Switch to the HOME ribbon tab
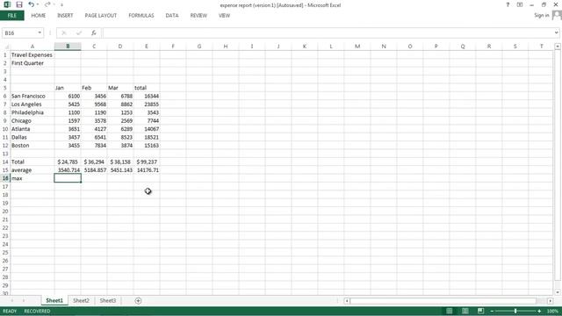 coord(39,16)
